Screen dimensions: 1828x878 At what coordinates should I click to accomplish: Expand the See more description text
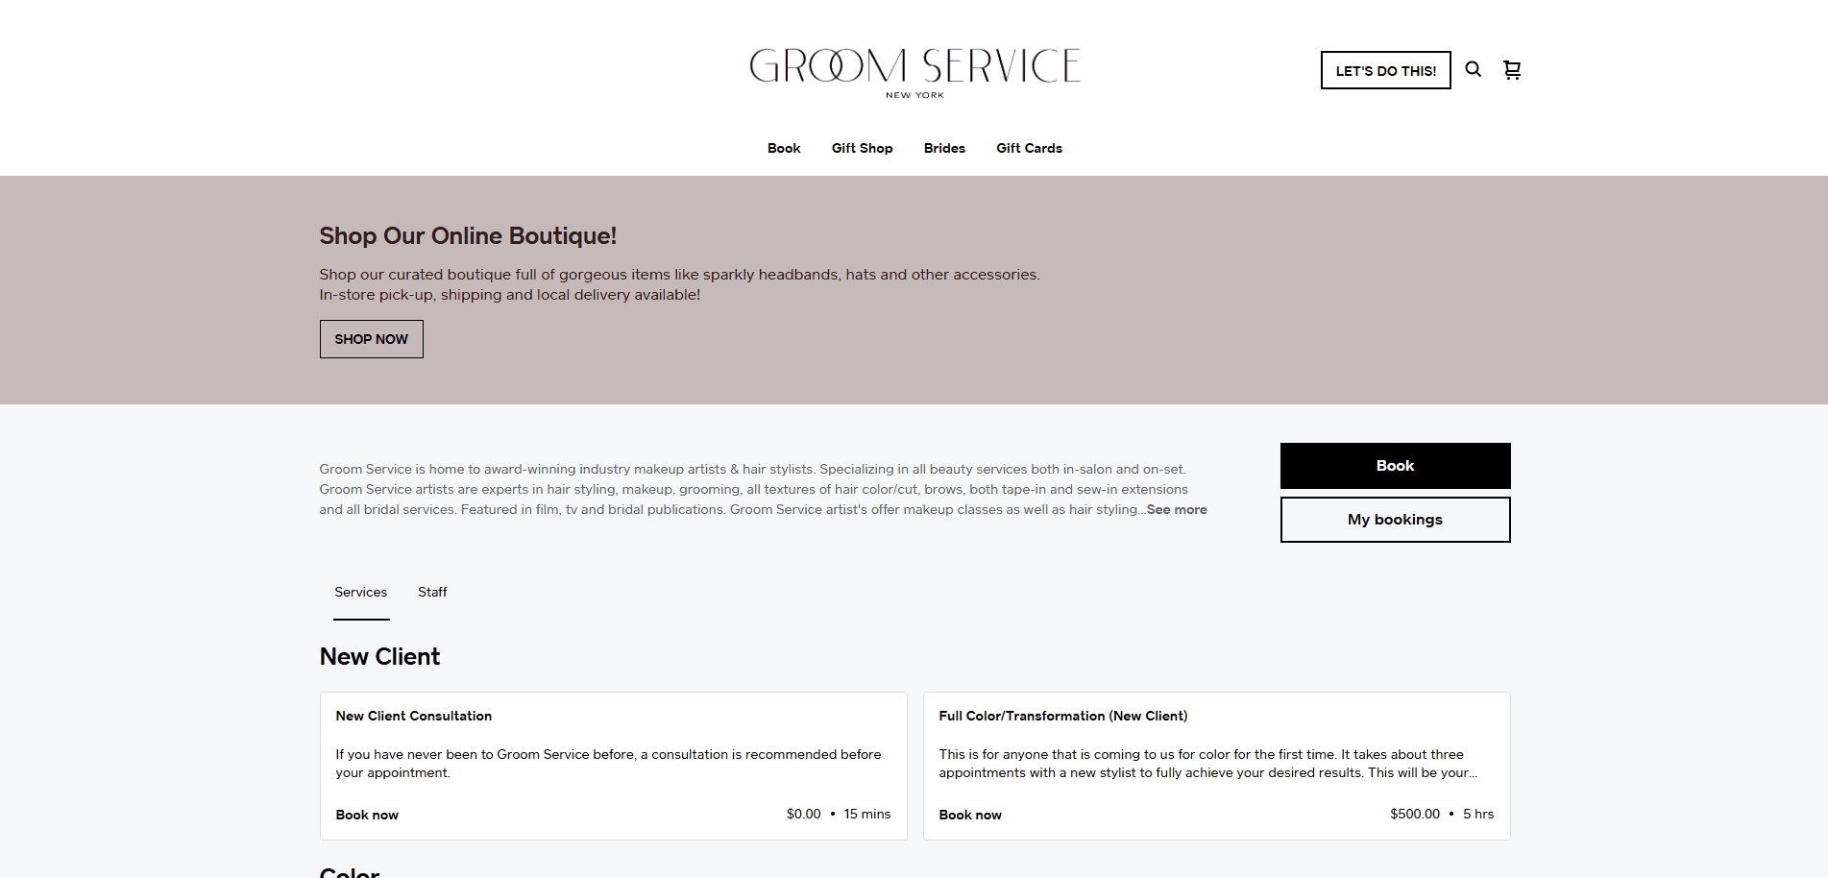click(1176, 509)
